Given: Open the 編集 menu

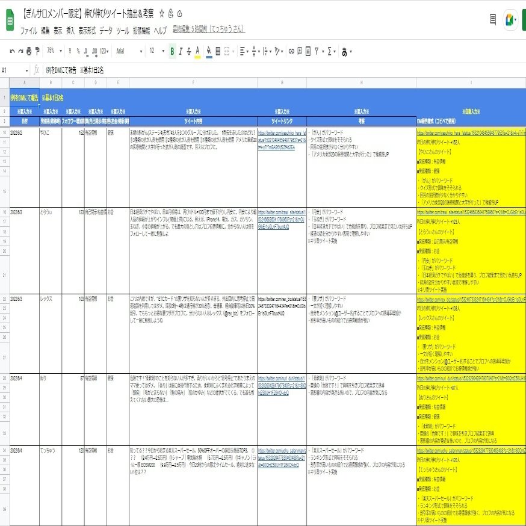Looking at the screenshot, I should [x=45, y=31].
